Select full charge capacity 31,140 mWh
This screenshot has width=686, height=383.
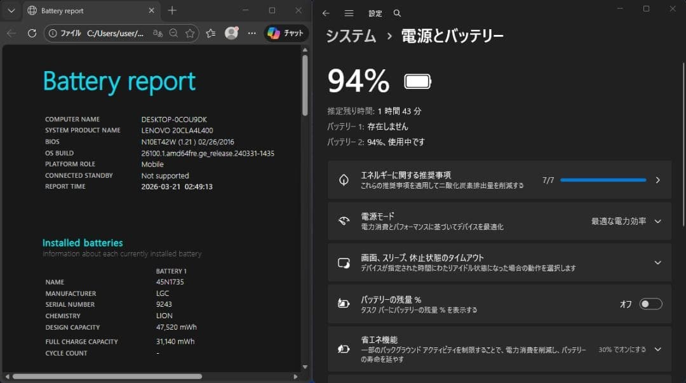(x=175, y=342)
